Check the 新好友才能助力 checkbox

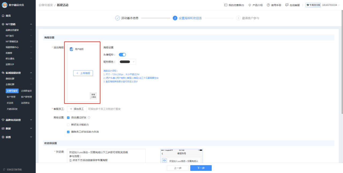[x=68, y=125]
